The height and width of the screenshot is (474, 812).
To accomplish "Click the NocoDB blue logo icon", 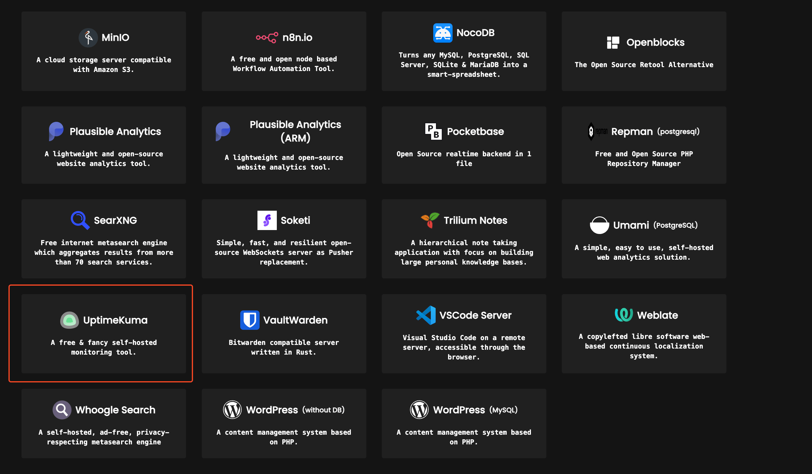I will (442, 33).
